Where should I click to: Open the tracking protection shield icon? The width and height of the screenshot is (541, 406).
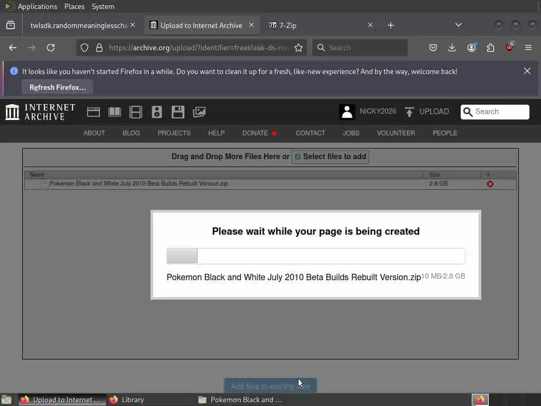(85, 48)
